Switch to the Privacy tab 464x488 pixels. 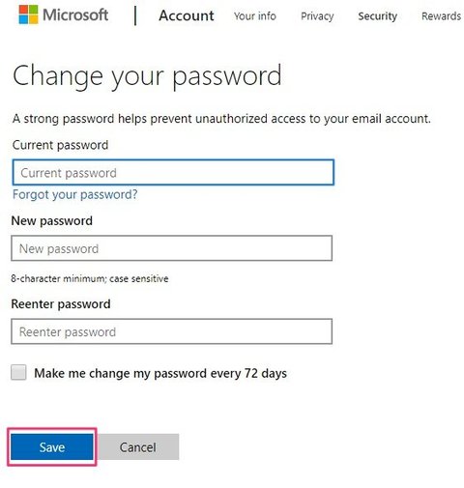317,16
